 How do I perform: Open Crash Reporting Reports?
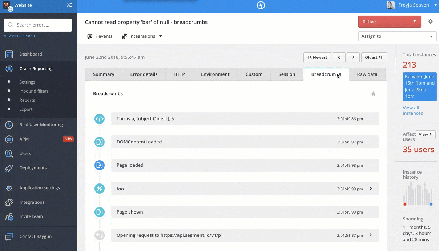pyautogui.click(x=27, y=100)
